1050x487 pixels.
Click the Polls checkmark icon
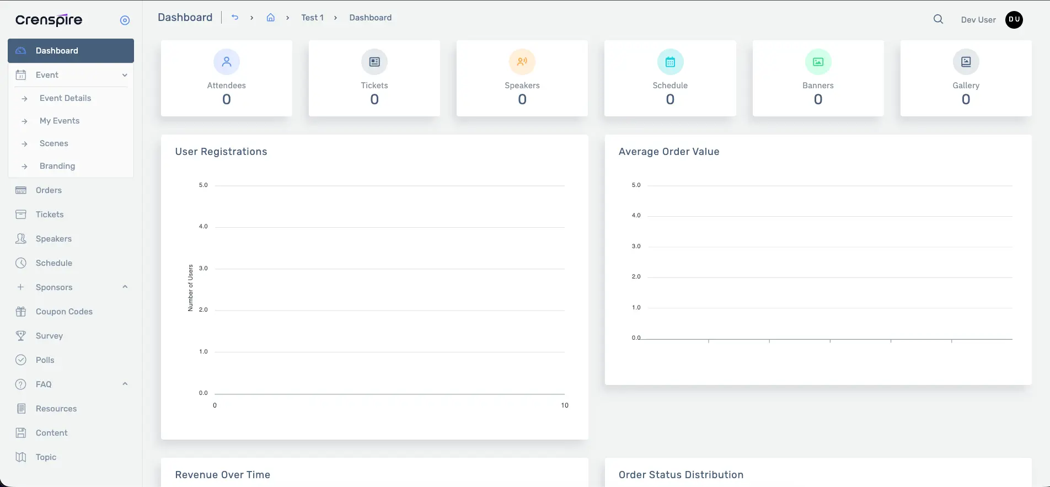point(21,360)
